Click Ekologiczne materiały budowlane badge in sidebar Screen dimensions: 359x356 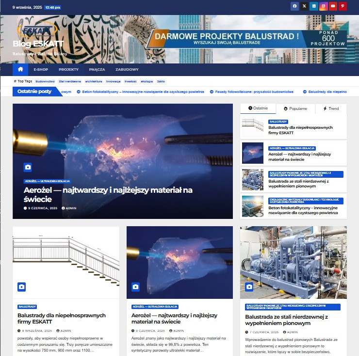(306, 201)
